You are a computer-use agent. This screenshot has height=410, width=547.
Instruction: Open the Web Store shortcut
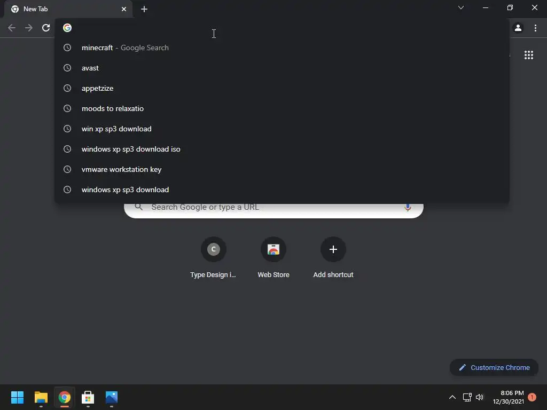coord(273,258)
